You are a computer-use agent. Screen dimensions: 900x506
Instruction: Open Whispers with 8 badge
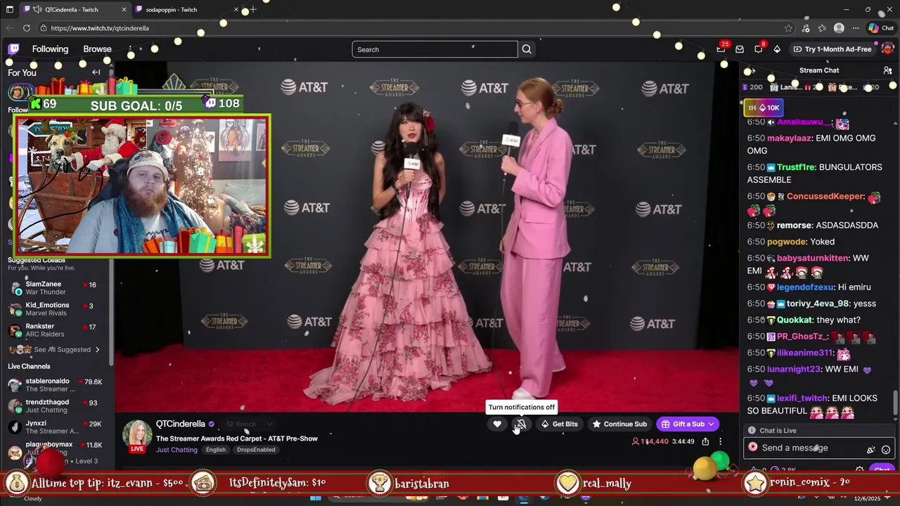[759, 49]
